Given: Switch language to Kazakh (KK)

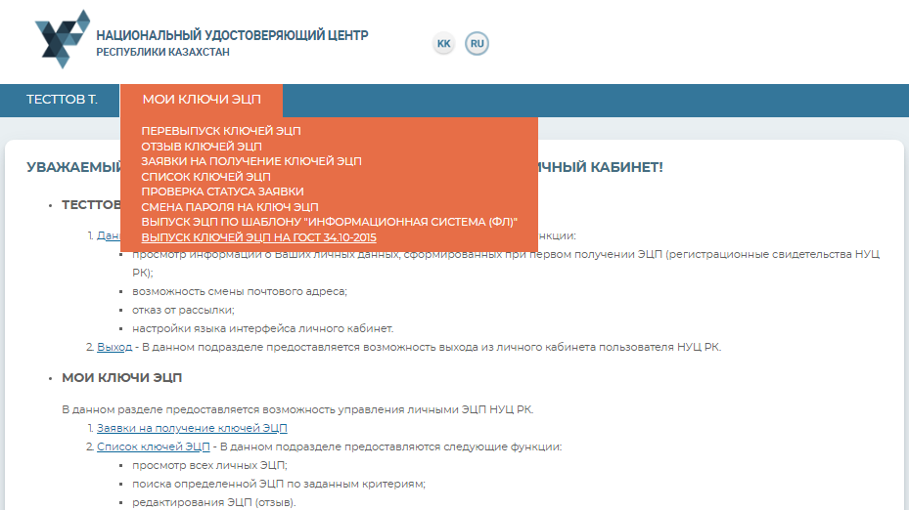Looking at the screenshot, I should [x=443, y=44].
